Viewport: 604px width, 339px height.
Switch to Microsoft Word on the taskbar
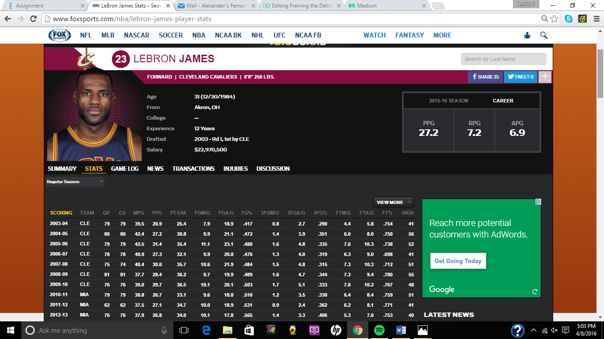point(401,330)
